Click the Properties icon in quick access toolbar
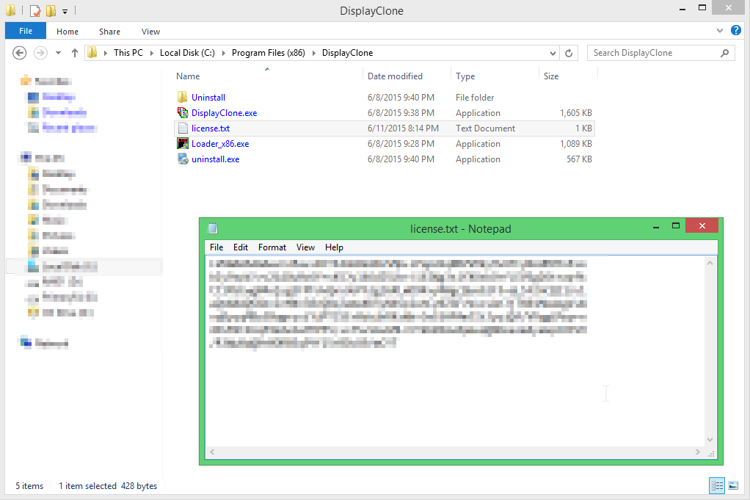This screenshot has height=500, width=750. tap(35, 10)
